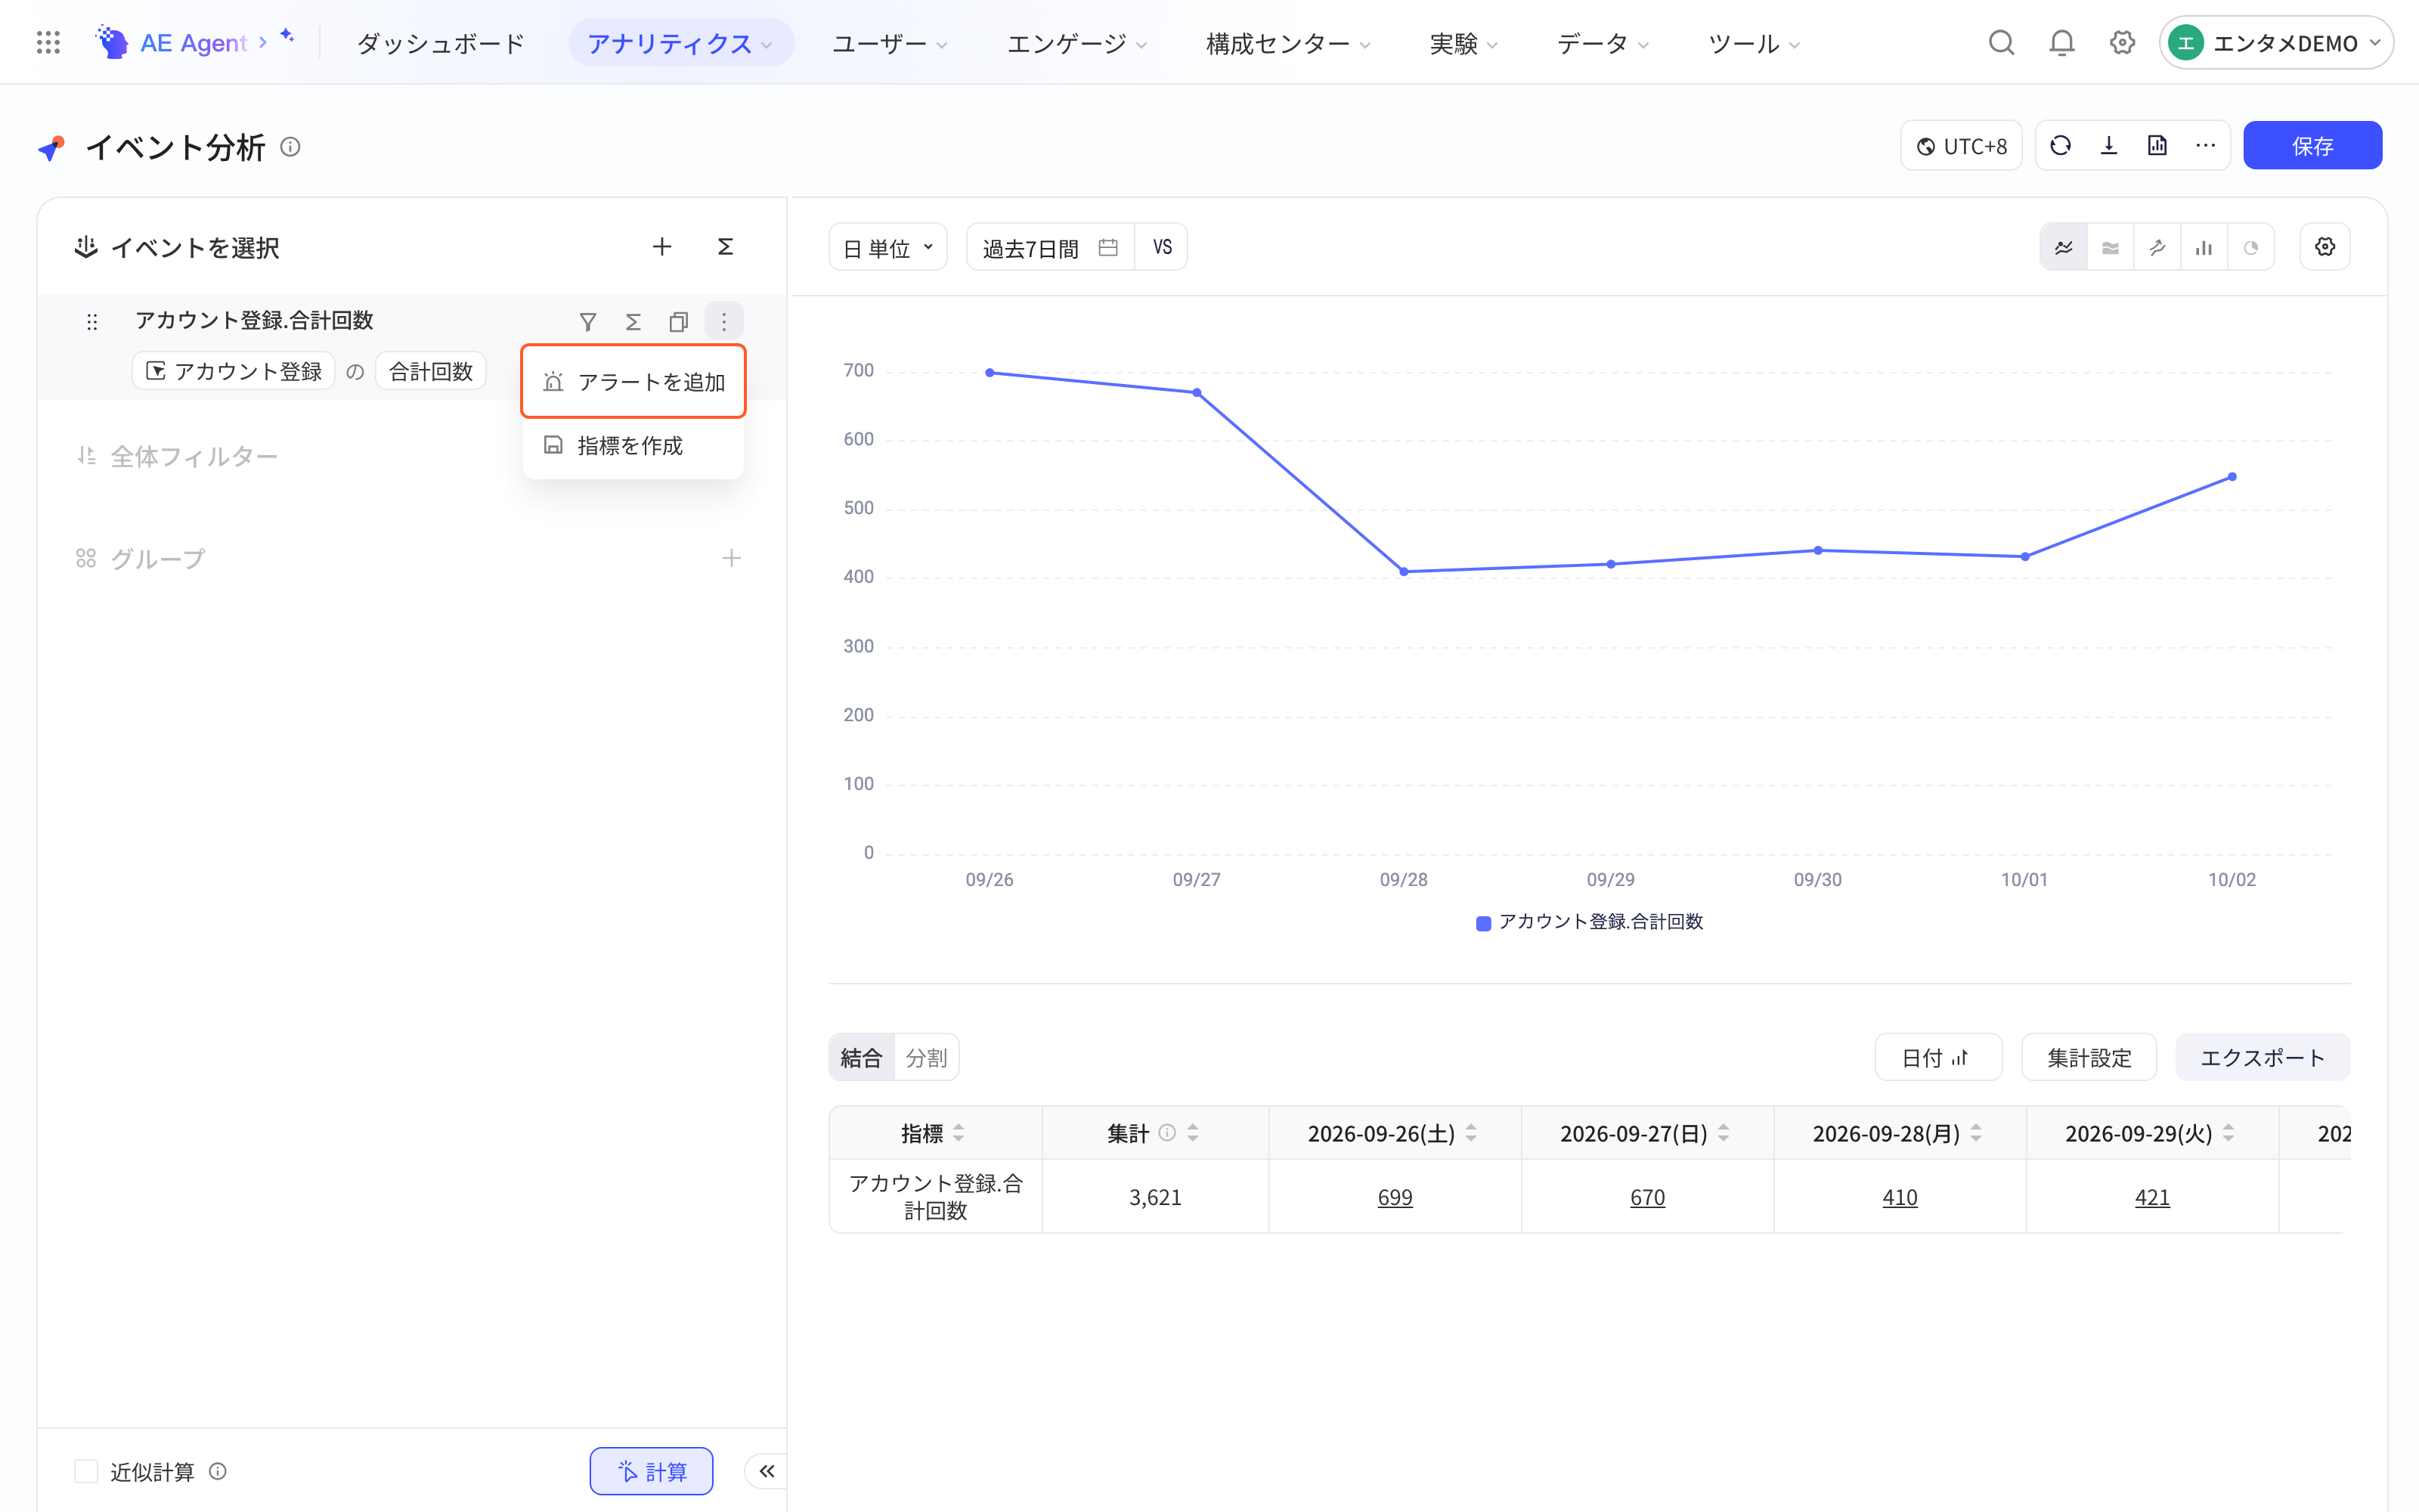Click the blue 保存 button
This screenshot has width=2419, height=1512.
tap(2312, 145)
